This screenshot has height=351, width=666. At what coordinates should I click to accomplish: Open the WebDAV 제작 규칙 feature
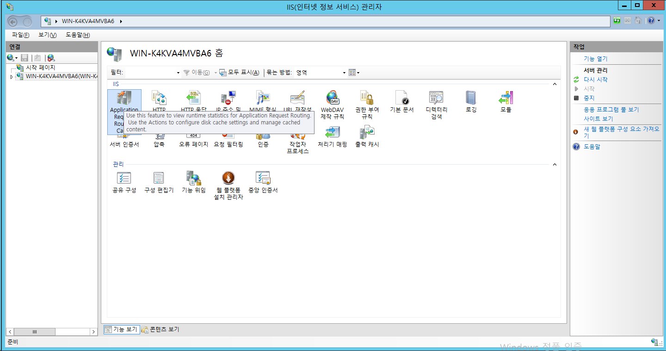point(332,105)
